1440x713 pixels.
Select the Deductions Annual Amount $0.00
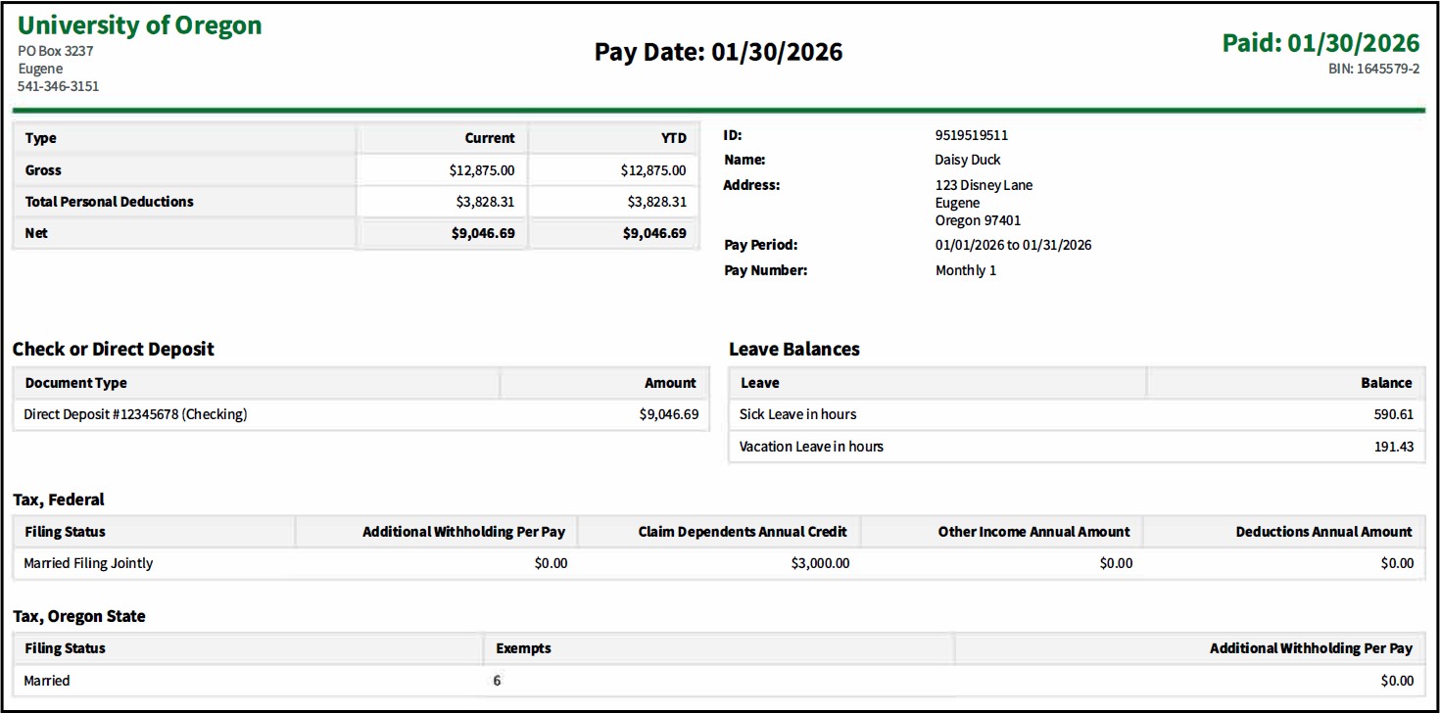[x=1398, y=563]
